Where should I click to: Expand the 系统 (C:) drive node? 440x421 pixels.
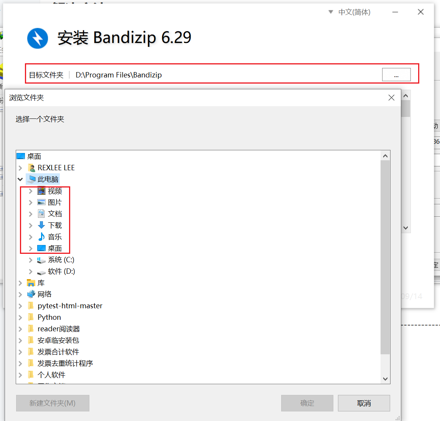click(x=31, y=260)
